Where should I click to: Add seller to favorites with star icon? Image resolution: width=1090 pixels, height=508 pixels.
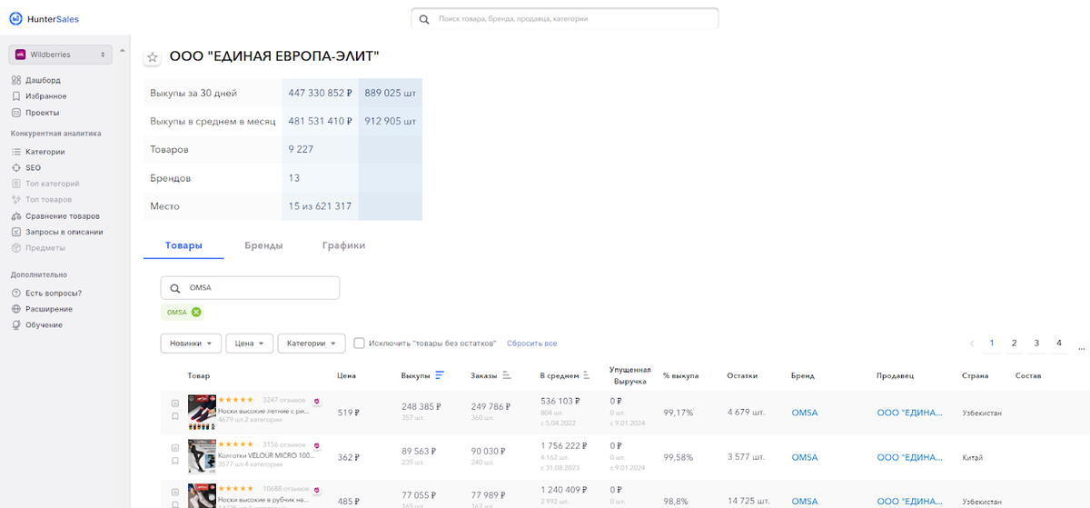(153, 57)
